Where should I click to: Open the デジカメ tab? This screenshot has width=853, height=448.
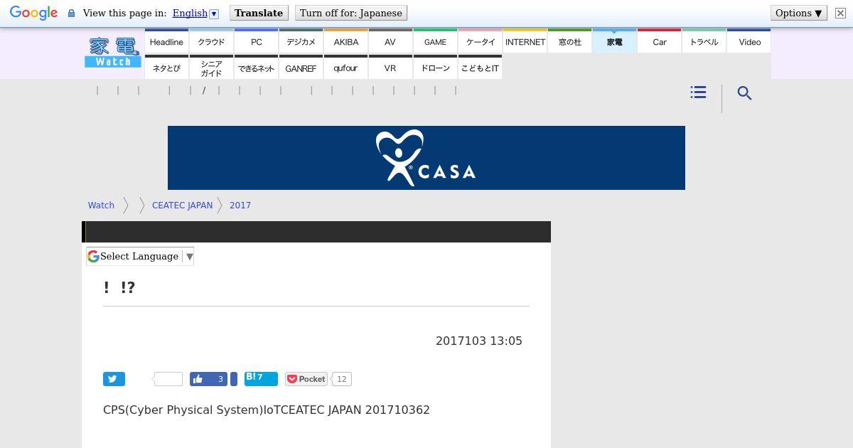[x=301, y=41]
